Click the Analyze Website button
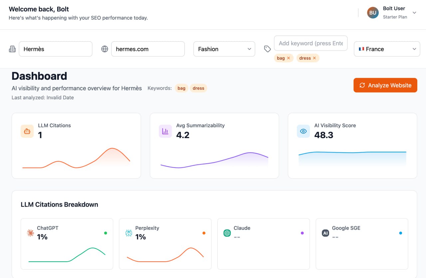Viewport: 426px width, 278px height. pos(385,85)
